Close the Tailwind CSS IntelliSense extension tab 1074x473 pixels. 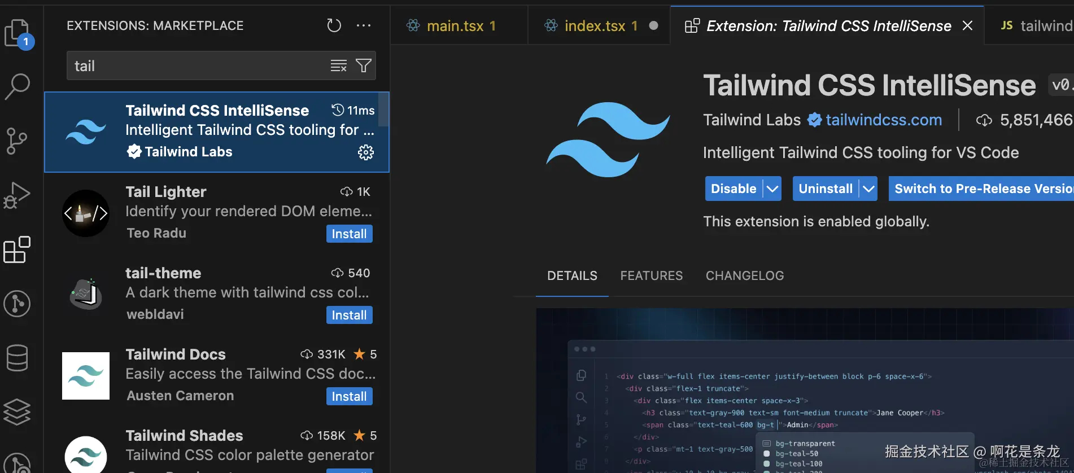point(967,26)
